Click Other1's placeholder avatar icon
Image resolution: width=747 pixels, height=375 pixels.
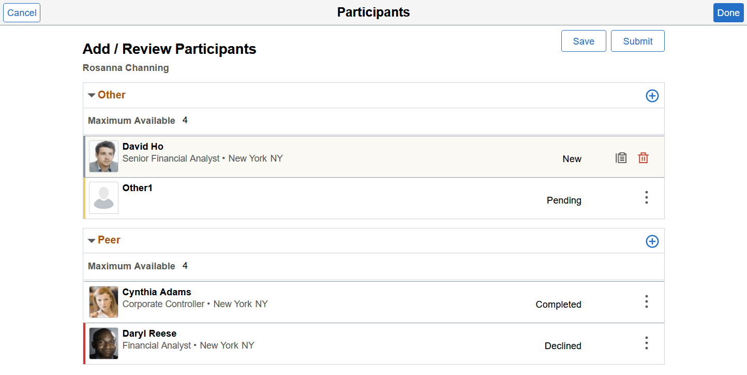(103, 198)
